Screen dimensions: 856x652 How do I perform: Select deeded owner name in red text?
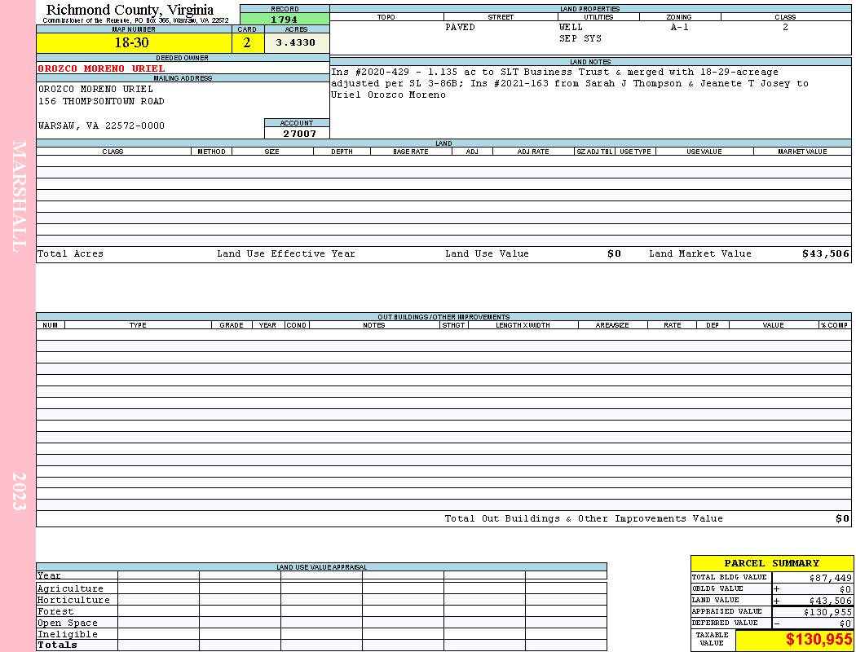pos(101,68)
